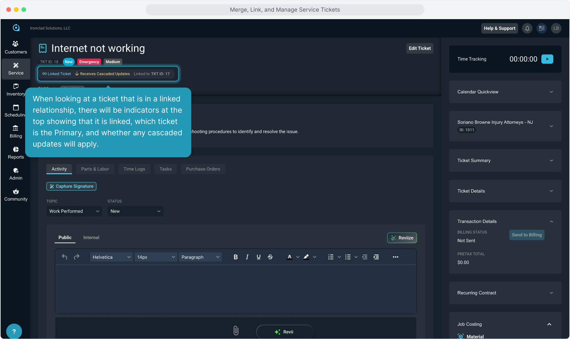Click the Edit Ticket button
Viewport: 570px width, 339px height.
420,48
